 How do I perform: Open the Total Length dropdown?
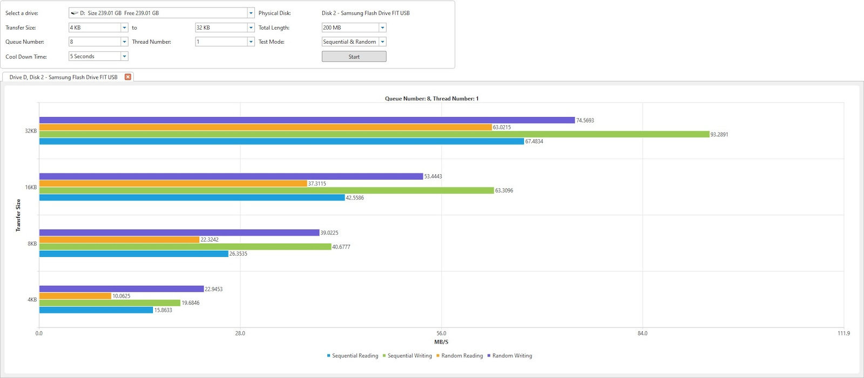382,28
